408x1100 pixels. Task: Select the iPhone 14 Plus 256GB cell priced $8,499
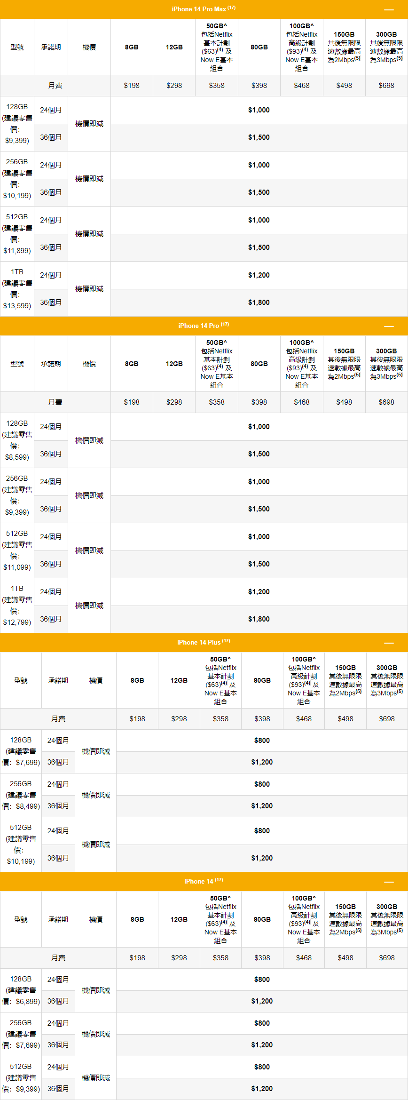click(x=21, y=795)
